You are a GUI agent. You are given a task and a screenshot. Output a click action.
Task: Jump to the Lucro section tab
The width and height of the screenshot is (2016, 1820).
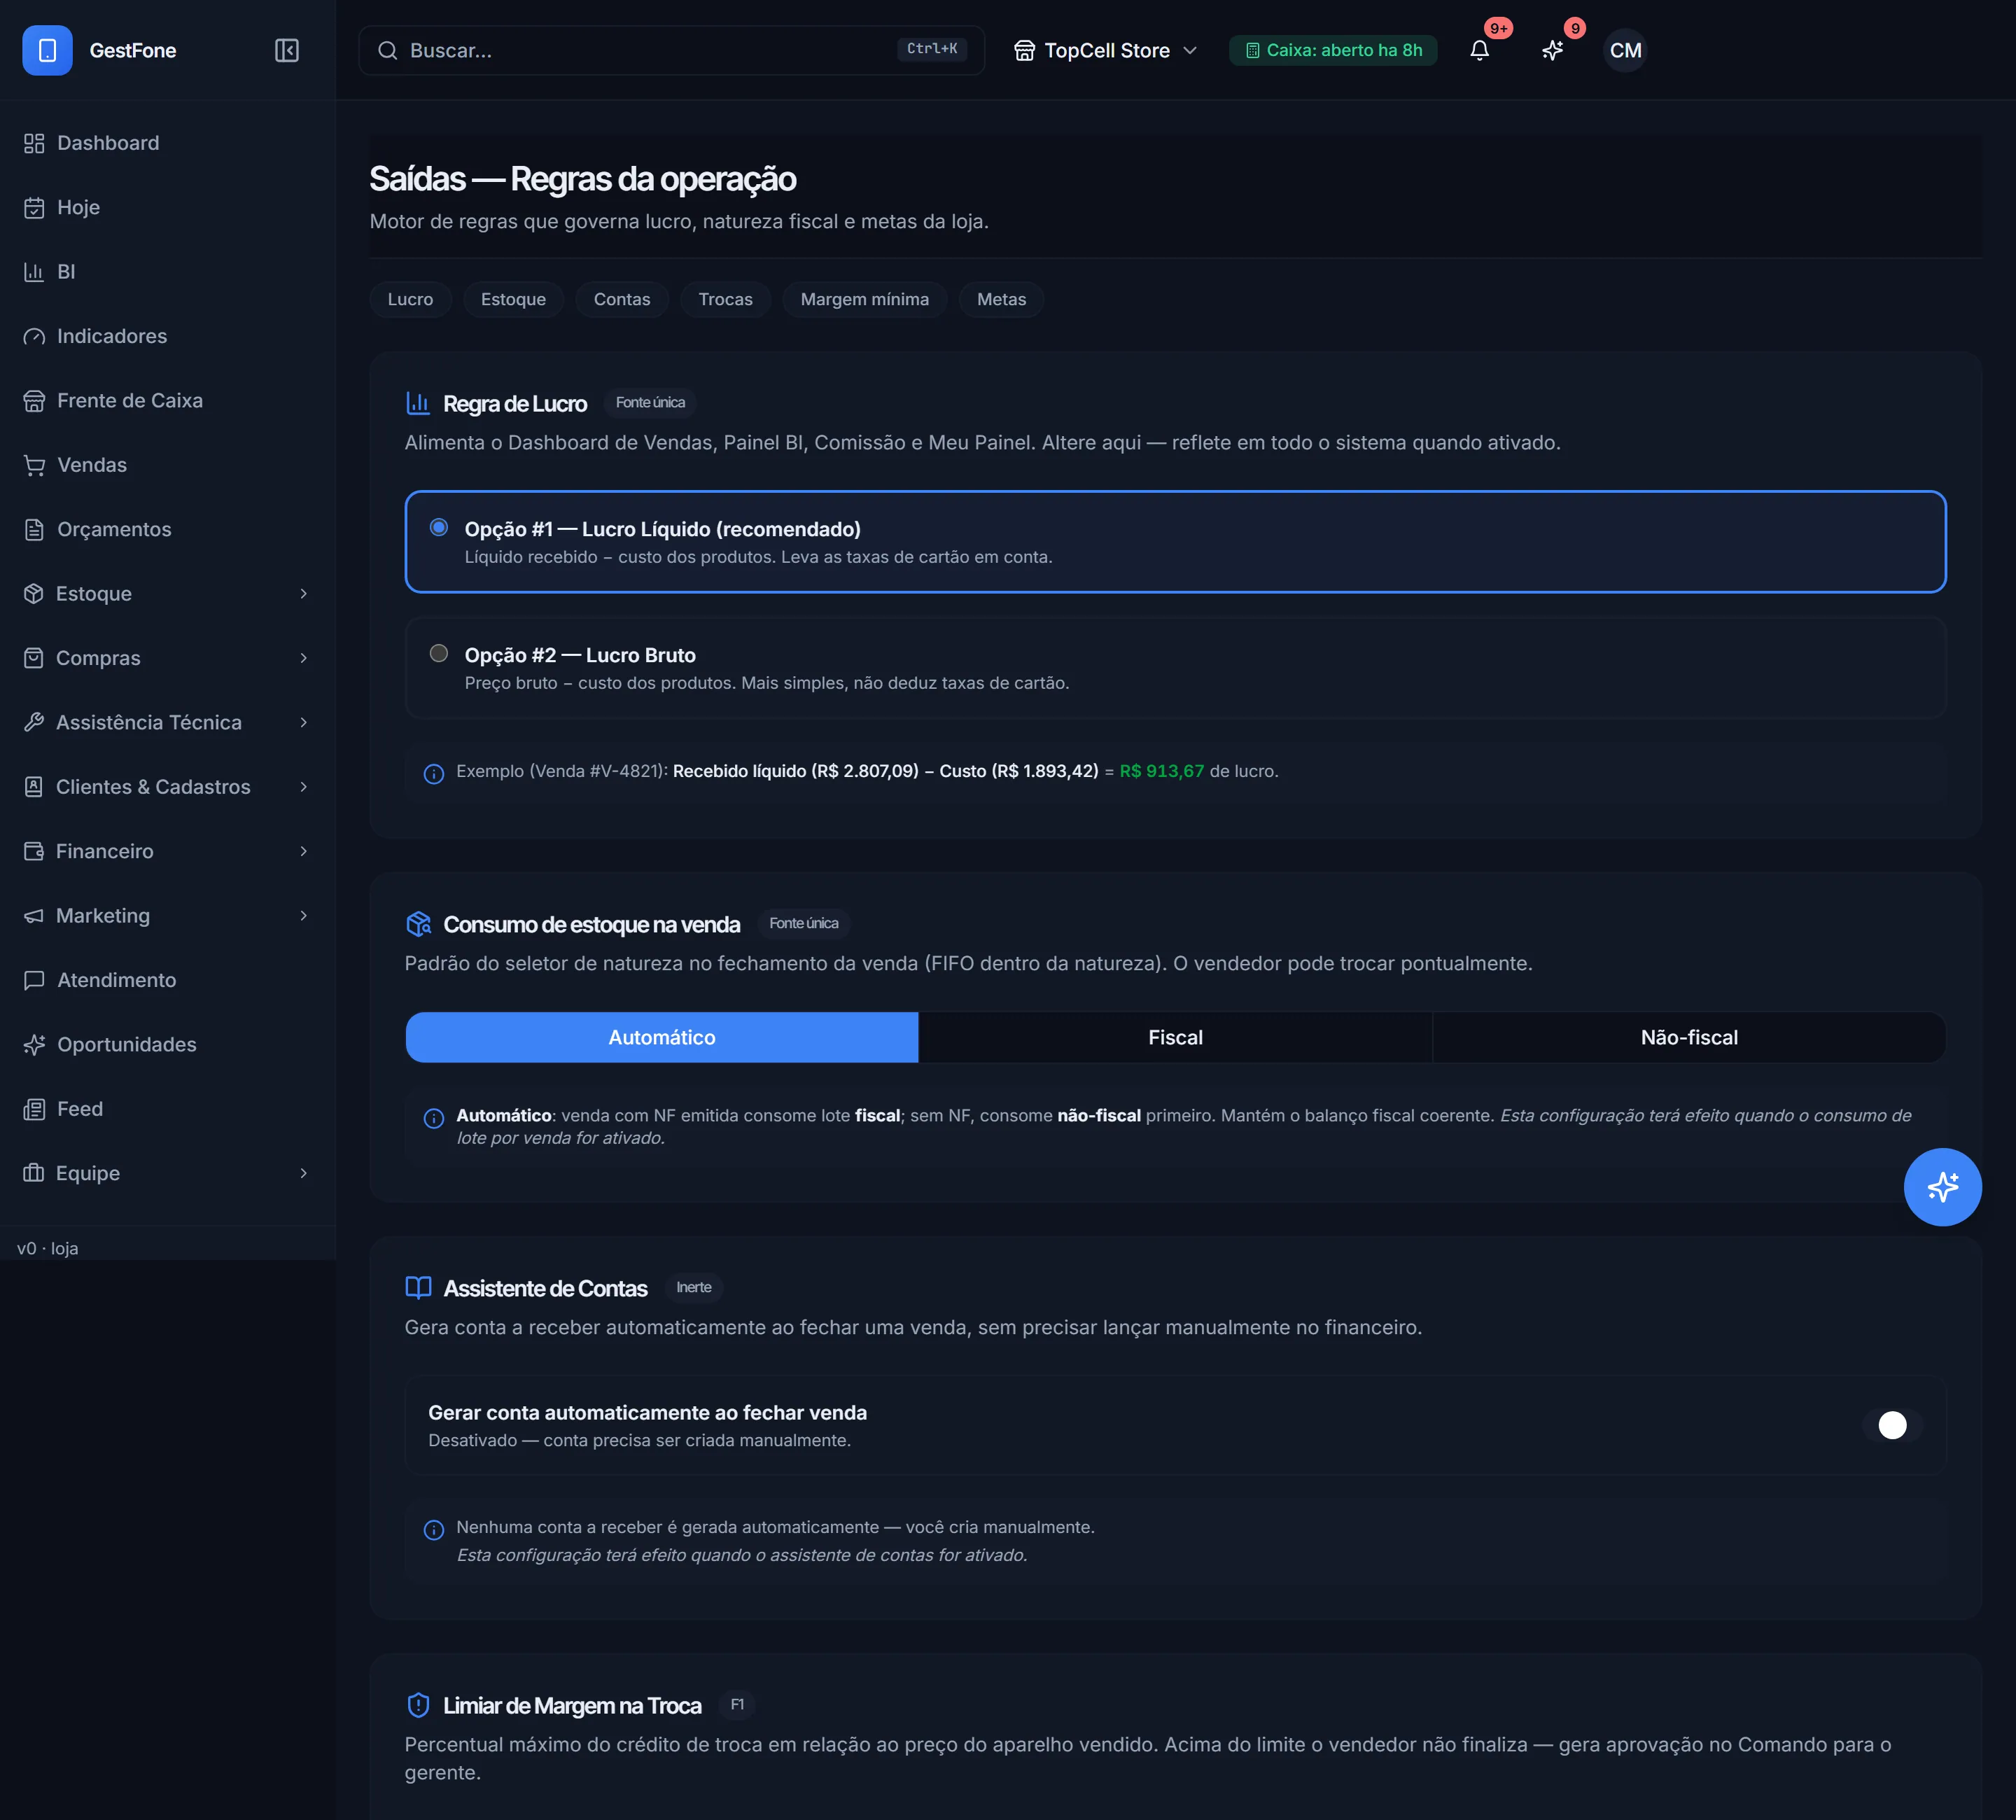(410, 299)
